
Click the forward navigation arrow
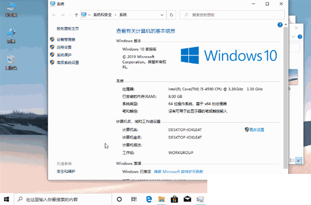(63, 15)
